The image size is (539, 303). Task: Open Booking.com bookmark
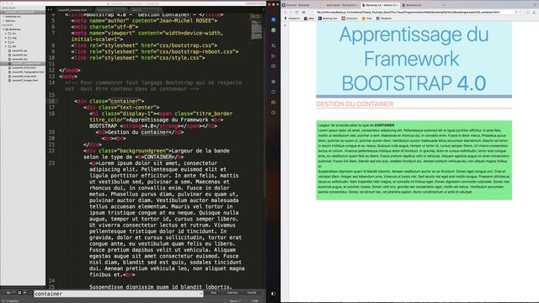pos(328,19)
